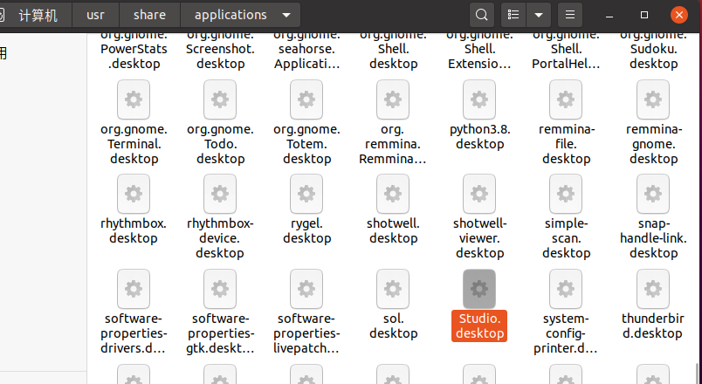Click the python3.8.desktop file name label

pos(480,136)
